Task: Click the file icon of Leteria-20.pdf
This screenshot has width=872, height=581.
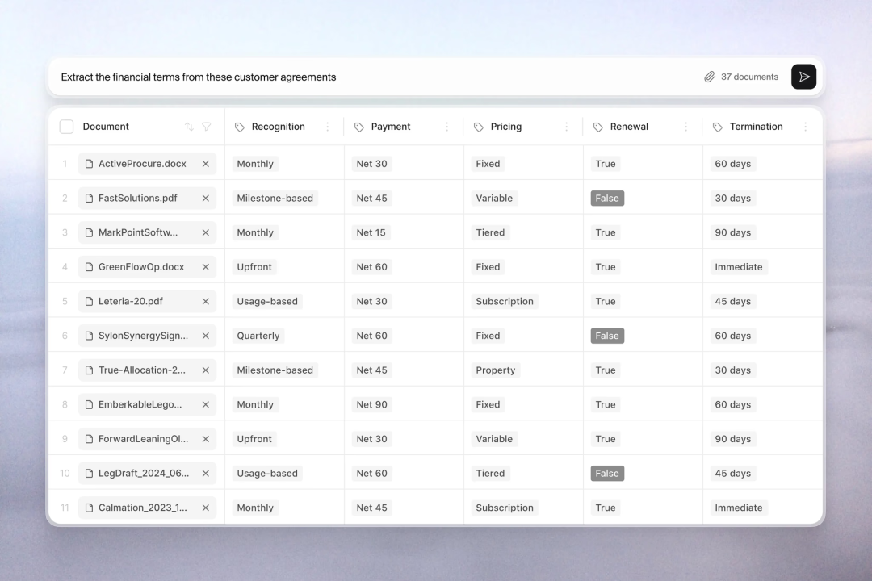Action: (89, 301)
